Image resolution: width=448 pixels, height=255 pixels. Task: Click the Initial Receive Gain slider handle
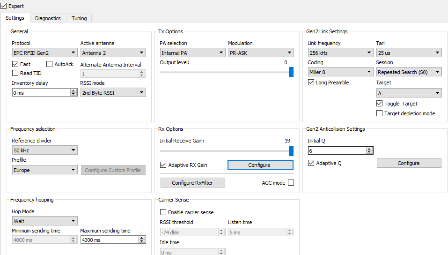click(x=291, y=151)
